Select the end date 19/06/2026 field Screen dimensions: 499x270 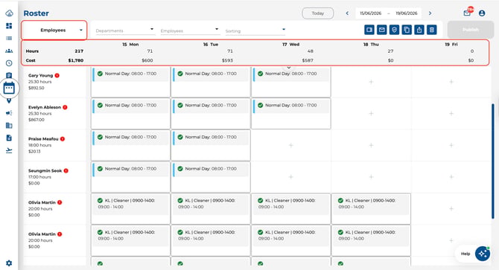click(x=407, y=13)
